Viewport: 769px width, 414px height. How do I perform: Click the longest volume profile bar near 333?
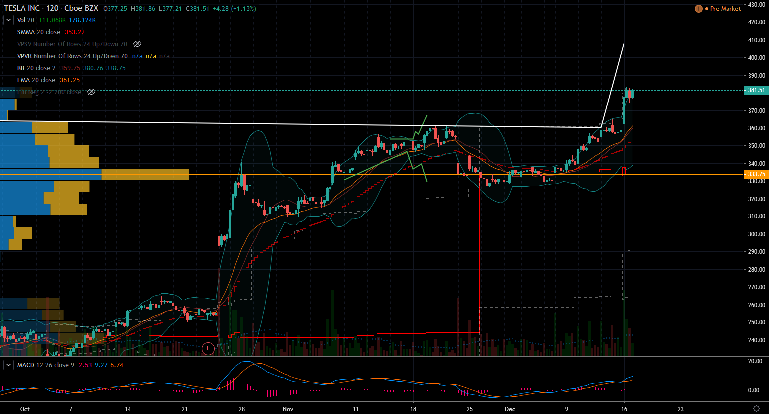tap(95, 174)
